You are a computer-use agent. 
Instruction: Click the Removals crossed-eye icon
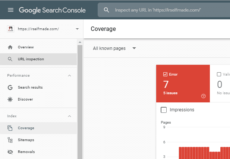[10, 152]
